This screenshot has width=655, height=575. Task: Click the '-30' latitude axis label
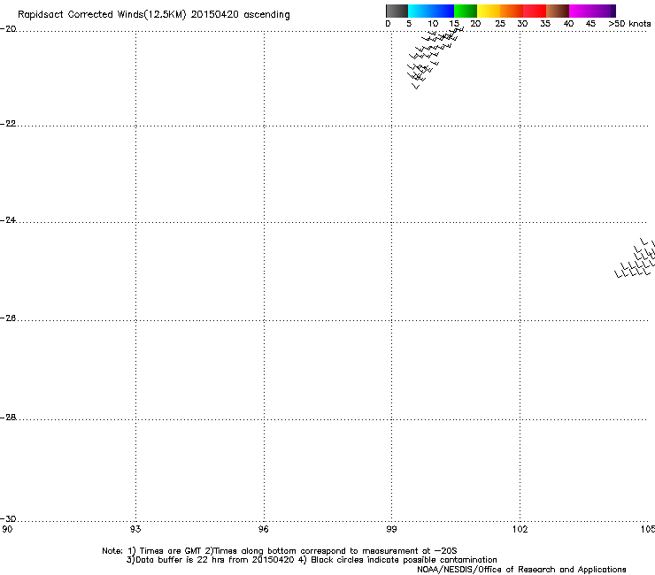[8, 519]
